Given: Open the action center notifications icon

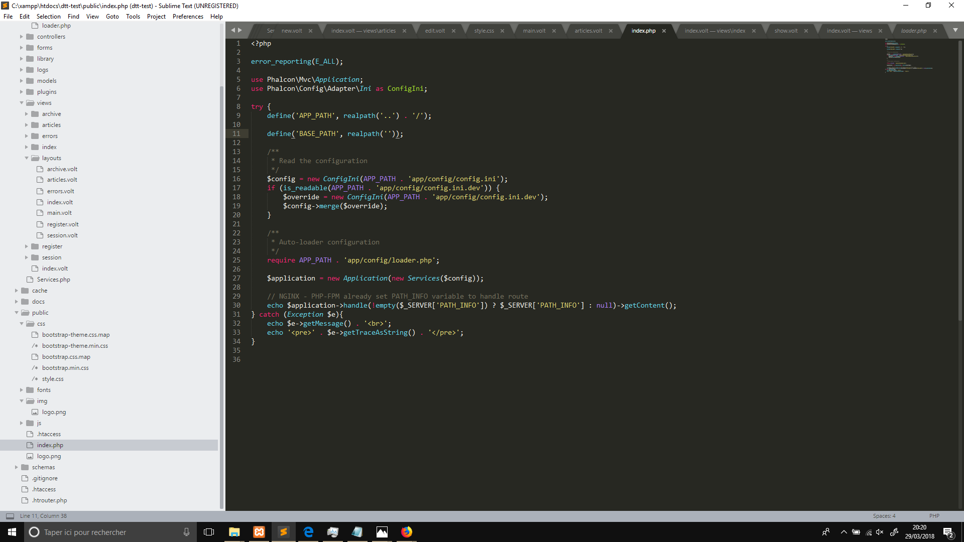Looking at the screenshot, I should tap(948, 532).
